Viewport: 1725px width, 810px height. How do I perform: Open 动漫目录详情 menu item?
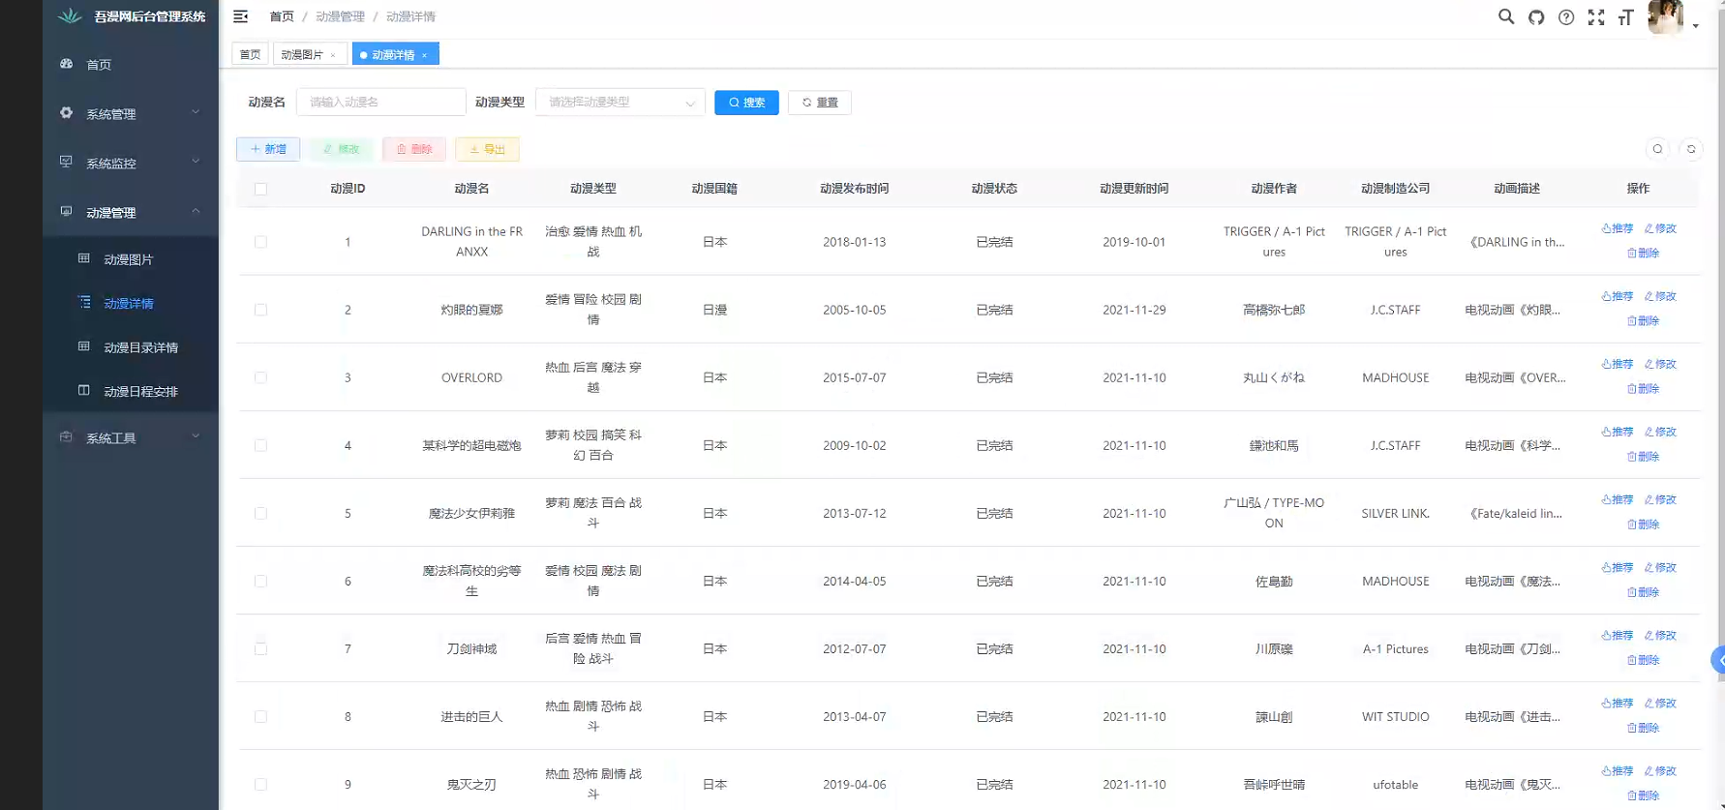tap(131, 347)
